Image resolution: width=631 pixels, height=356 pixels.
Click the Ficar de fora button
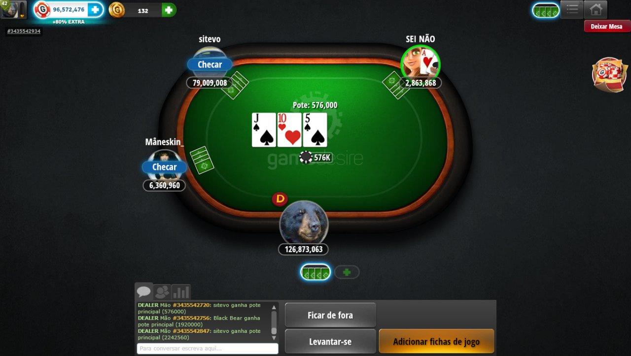coord(330,315)
